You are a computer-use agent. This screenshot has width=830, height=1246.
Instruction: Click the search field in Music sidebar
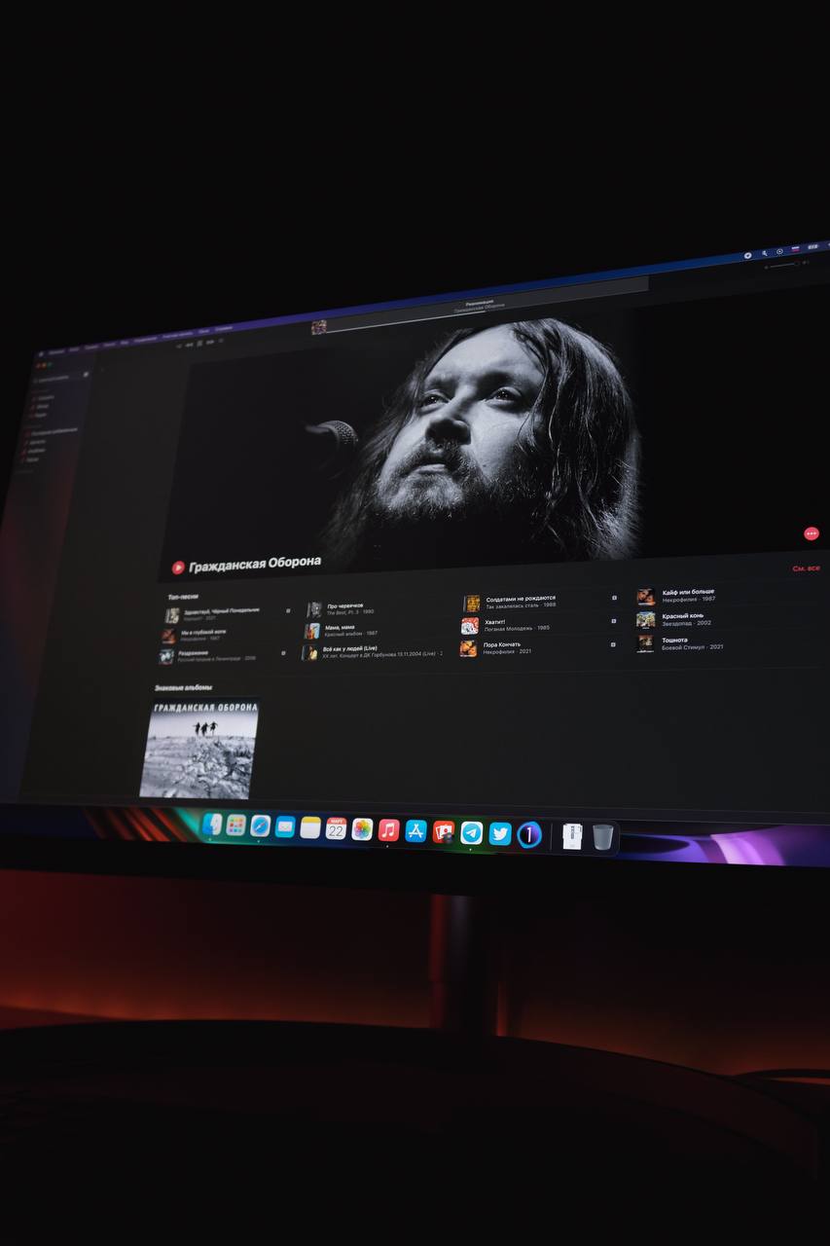60,377
